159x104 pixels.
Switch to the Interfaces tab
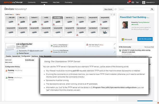tap(35, 56)
